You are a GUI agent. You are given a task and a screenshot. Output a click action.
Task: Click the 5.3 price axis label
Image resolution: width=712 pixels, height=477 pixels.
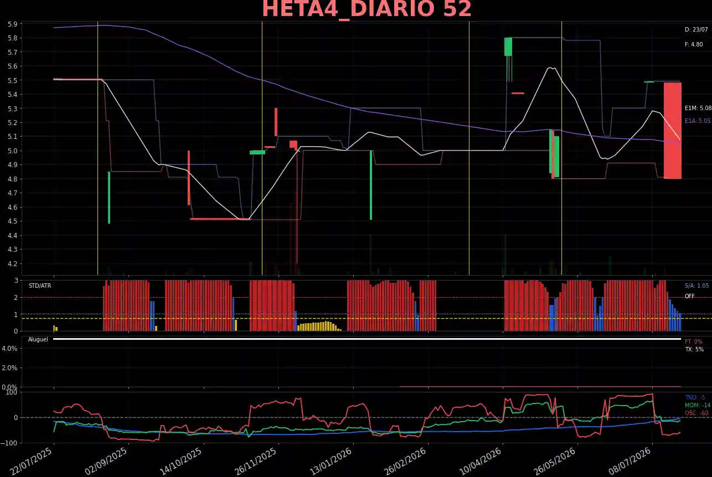(12, 108)
